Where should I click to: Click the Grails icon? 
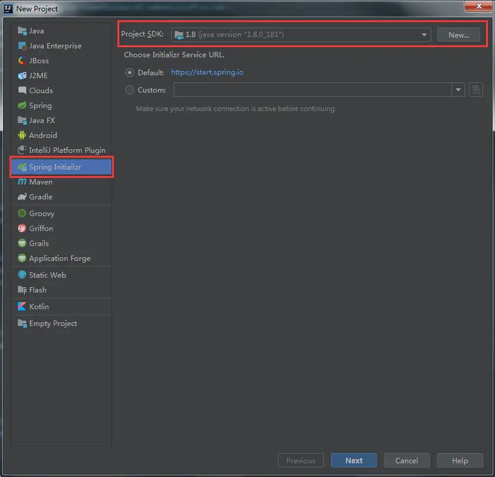click(x=22, y=243)
